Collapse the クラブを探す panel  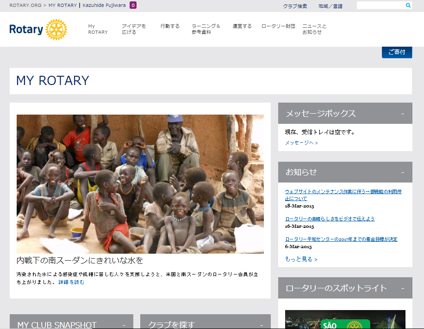click(x=261, y=325)
